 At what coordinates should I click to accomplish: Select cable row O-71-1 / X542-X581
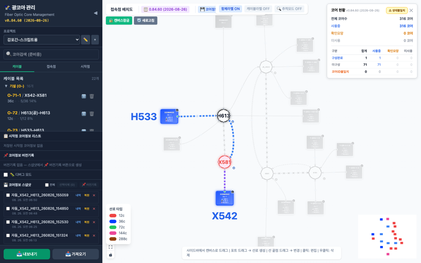pos(51,98)
